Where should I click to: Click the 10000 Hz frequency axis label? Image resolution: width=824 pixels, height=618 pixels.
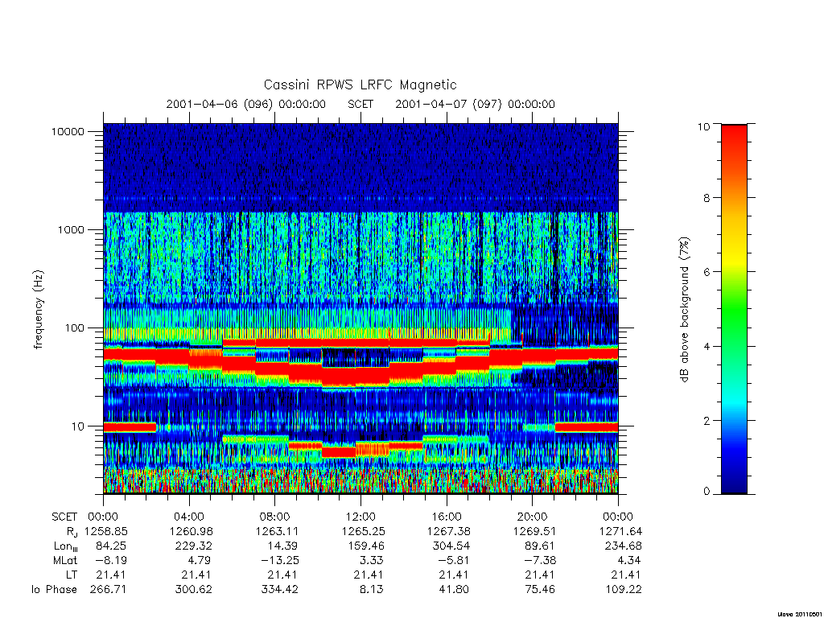click(x=68, y=132)
